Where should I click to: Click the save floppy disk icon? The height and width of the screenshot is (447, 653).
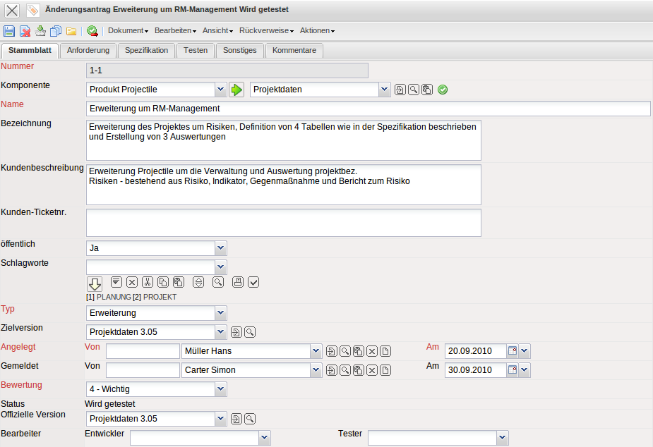(9, 31)
